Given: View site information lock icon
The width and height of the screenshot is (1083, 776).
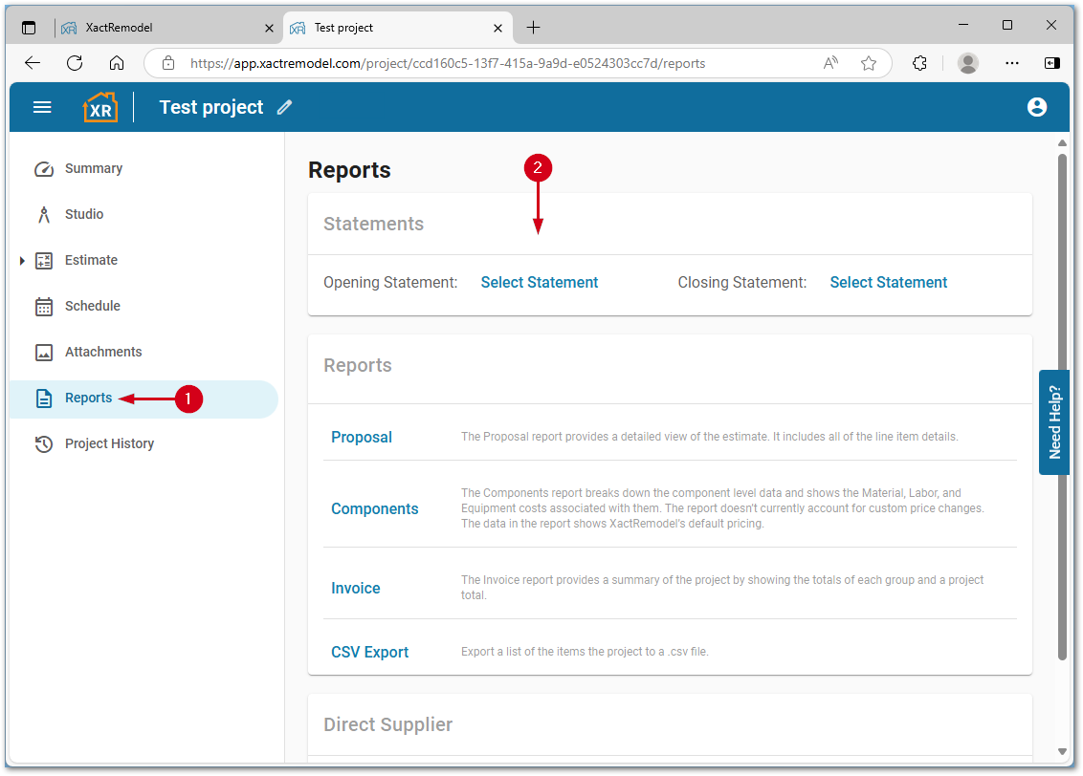Looking at the screenshot, I should click(167, 63).
